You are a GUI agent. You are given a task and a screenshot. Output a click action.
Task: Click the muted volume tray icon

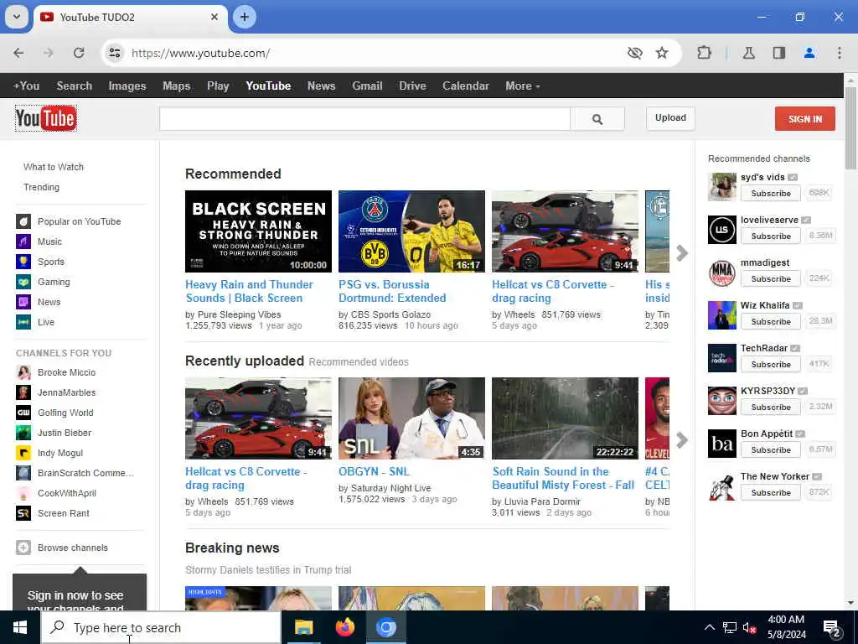[x=749, y=627]
